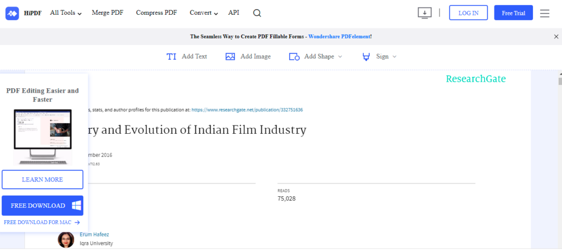Open the Wondershare PDFelement link
The width and height of the screenshot is (562, 251).
pyautogui.click(x=340, y=37)
